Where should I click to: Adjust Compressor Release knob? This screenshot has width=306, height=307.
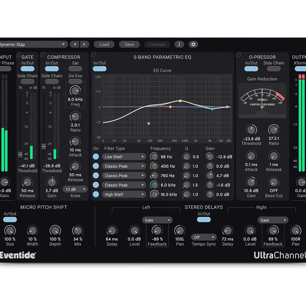[75, 166]
